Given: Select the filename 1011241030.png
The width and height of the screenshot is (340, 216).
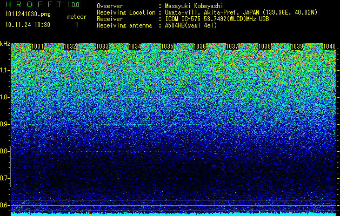Looking at the screenshot, I should coord(28,14).
